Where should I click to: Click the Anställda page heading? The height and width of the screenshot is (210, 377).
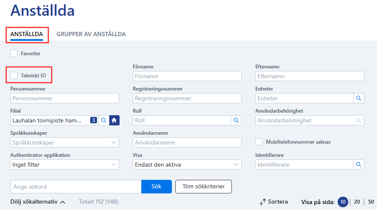click(43, 11)
